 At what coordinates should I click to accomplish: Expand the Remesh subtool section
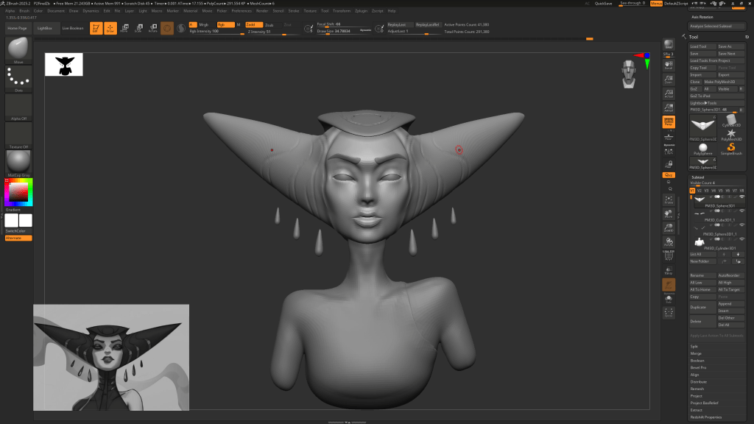pyautogui.click(x=696, y=389)
